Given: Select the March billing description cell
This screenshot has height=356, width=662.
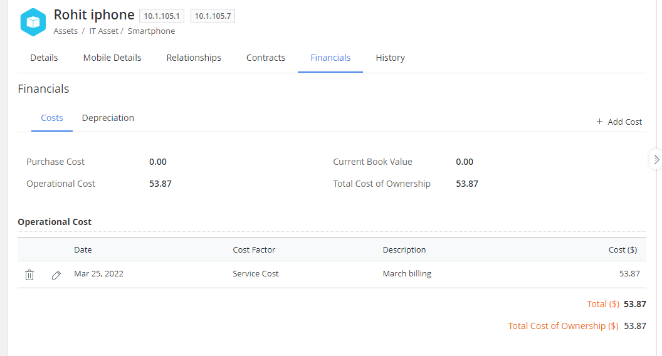Looking at the screenshot, I should 407,274.
